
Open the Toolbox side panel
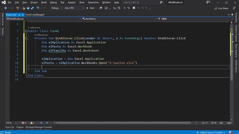tap(3, 32)
